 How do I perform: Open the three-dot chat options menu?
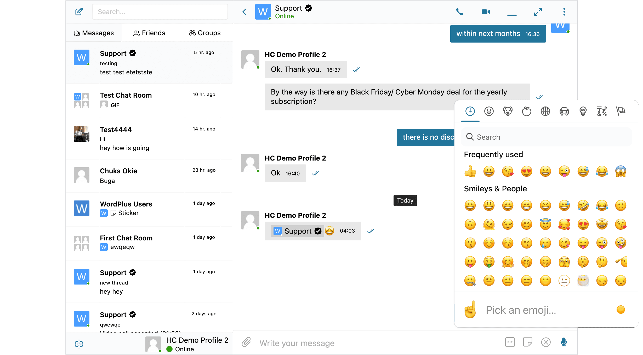pyautogui.click(x=564, y=12)
